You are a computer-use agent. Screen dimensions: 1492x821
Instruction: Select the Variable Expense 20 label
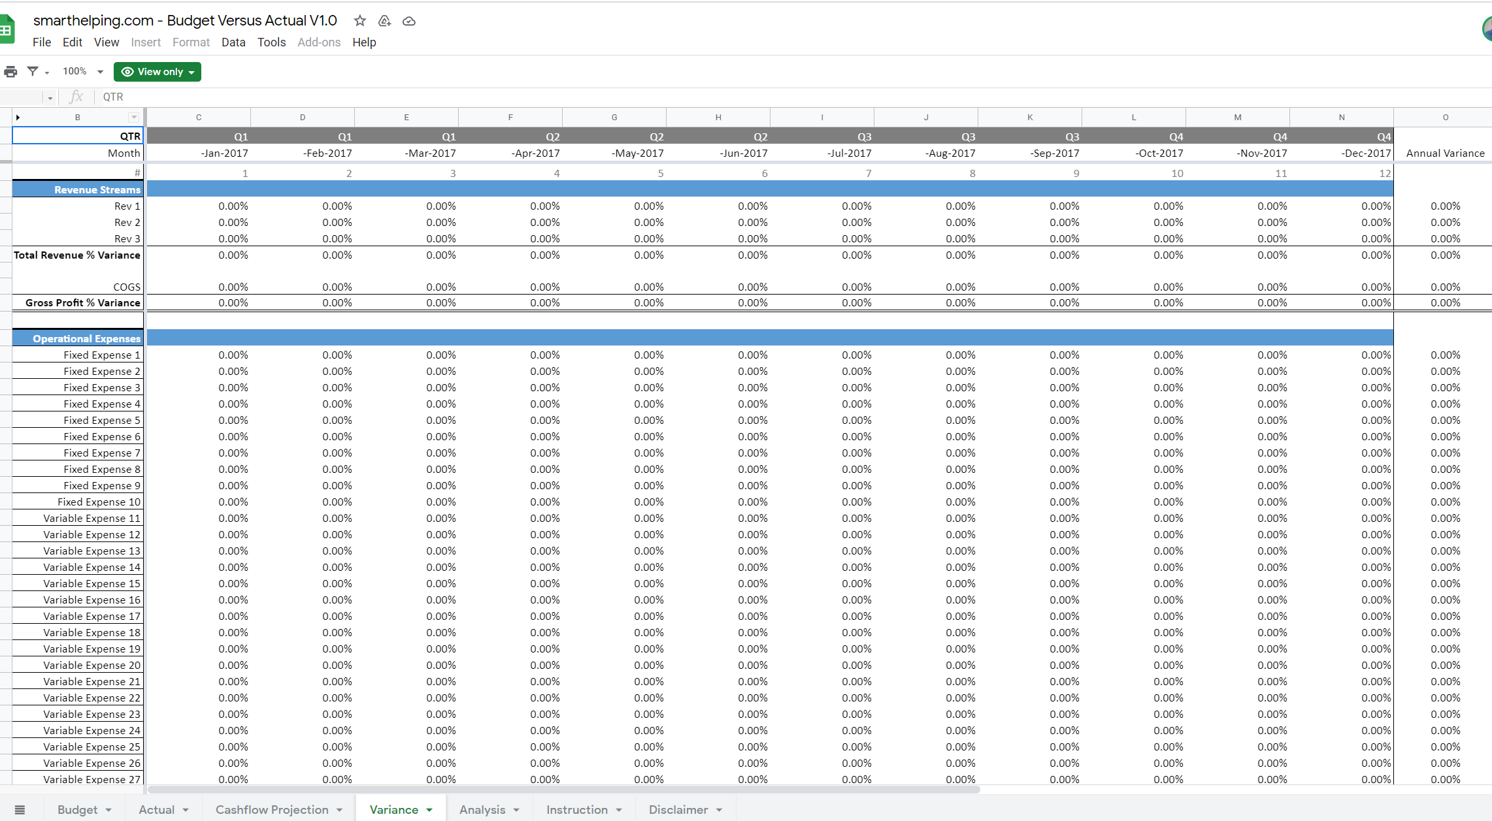click(x=78, y=665)
